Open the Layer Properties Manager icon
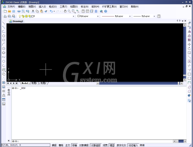Screen dimensions: 193x147 pyautogui.click(x=5, y=16)
